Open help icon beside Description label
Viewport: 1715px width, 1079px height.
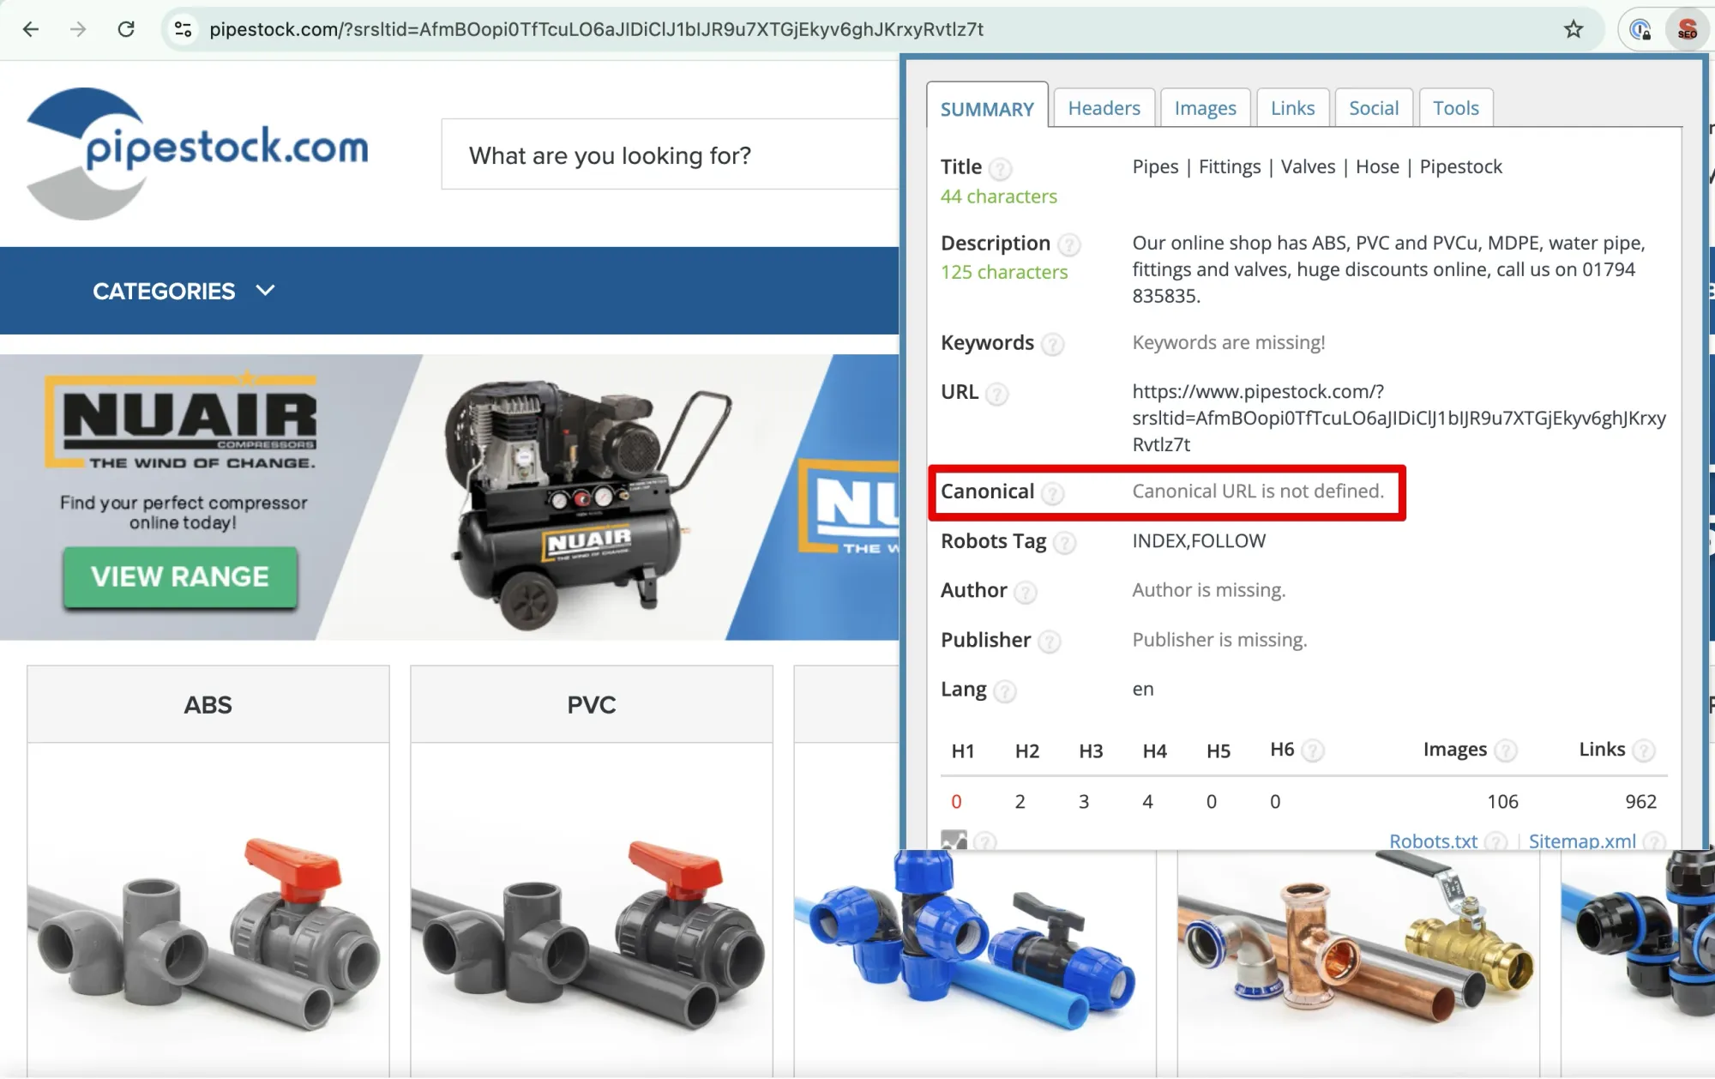click(1068, 245)
